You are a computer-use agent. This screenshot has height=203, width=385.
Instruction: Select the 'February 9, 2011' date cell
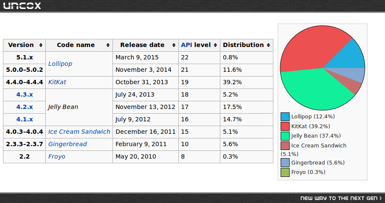pyautogui.click(x=145, y=144)
